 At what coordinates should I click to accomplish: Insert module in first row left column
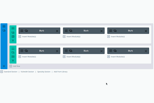click(27, 37)
